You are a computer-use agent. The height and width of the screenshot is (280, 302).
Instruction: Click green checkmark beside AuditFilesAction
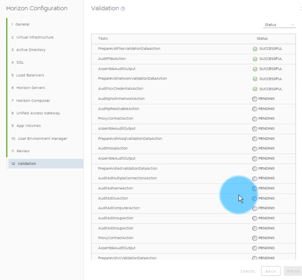click(x=255, y=59)
